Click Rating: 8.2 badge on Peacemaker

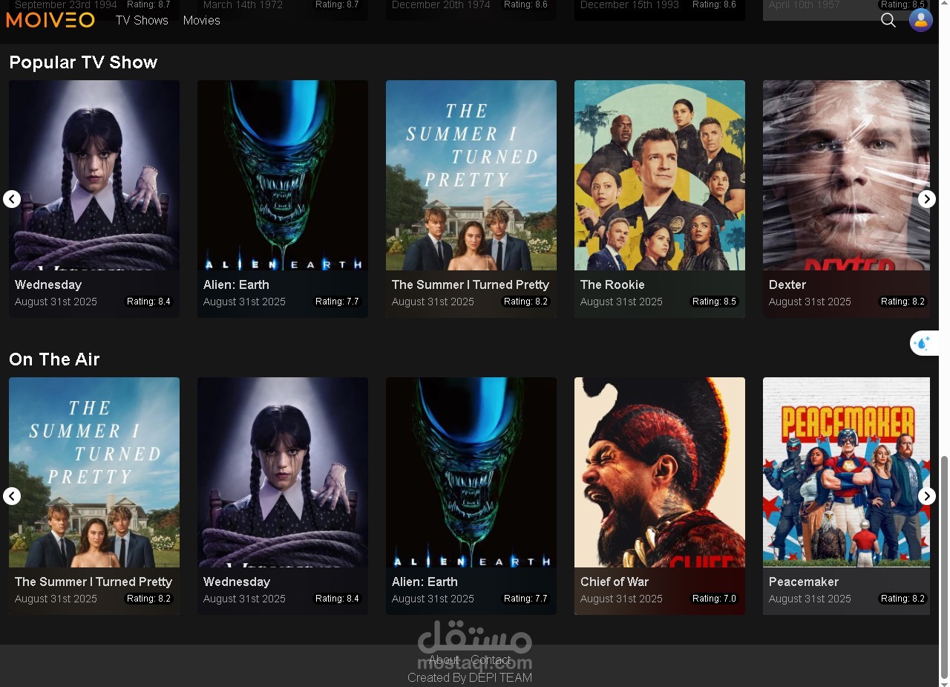[902, 599]
